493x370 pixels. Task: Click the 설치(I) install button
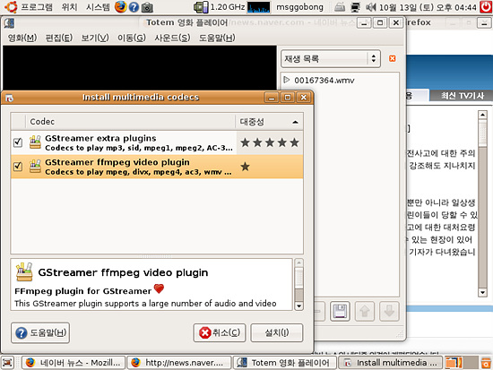(277, 332)
